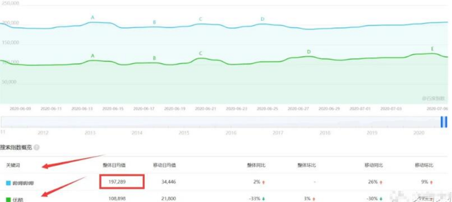This screenshot has width=452, height=202.
Task: Click the help icon beside 搜索指数概览
Action: pyautogui.click(x=36, y=148)
